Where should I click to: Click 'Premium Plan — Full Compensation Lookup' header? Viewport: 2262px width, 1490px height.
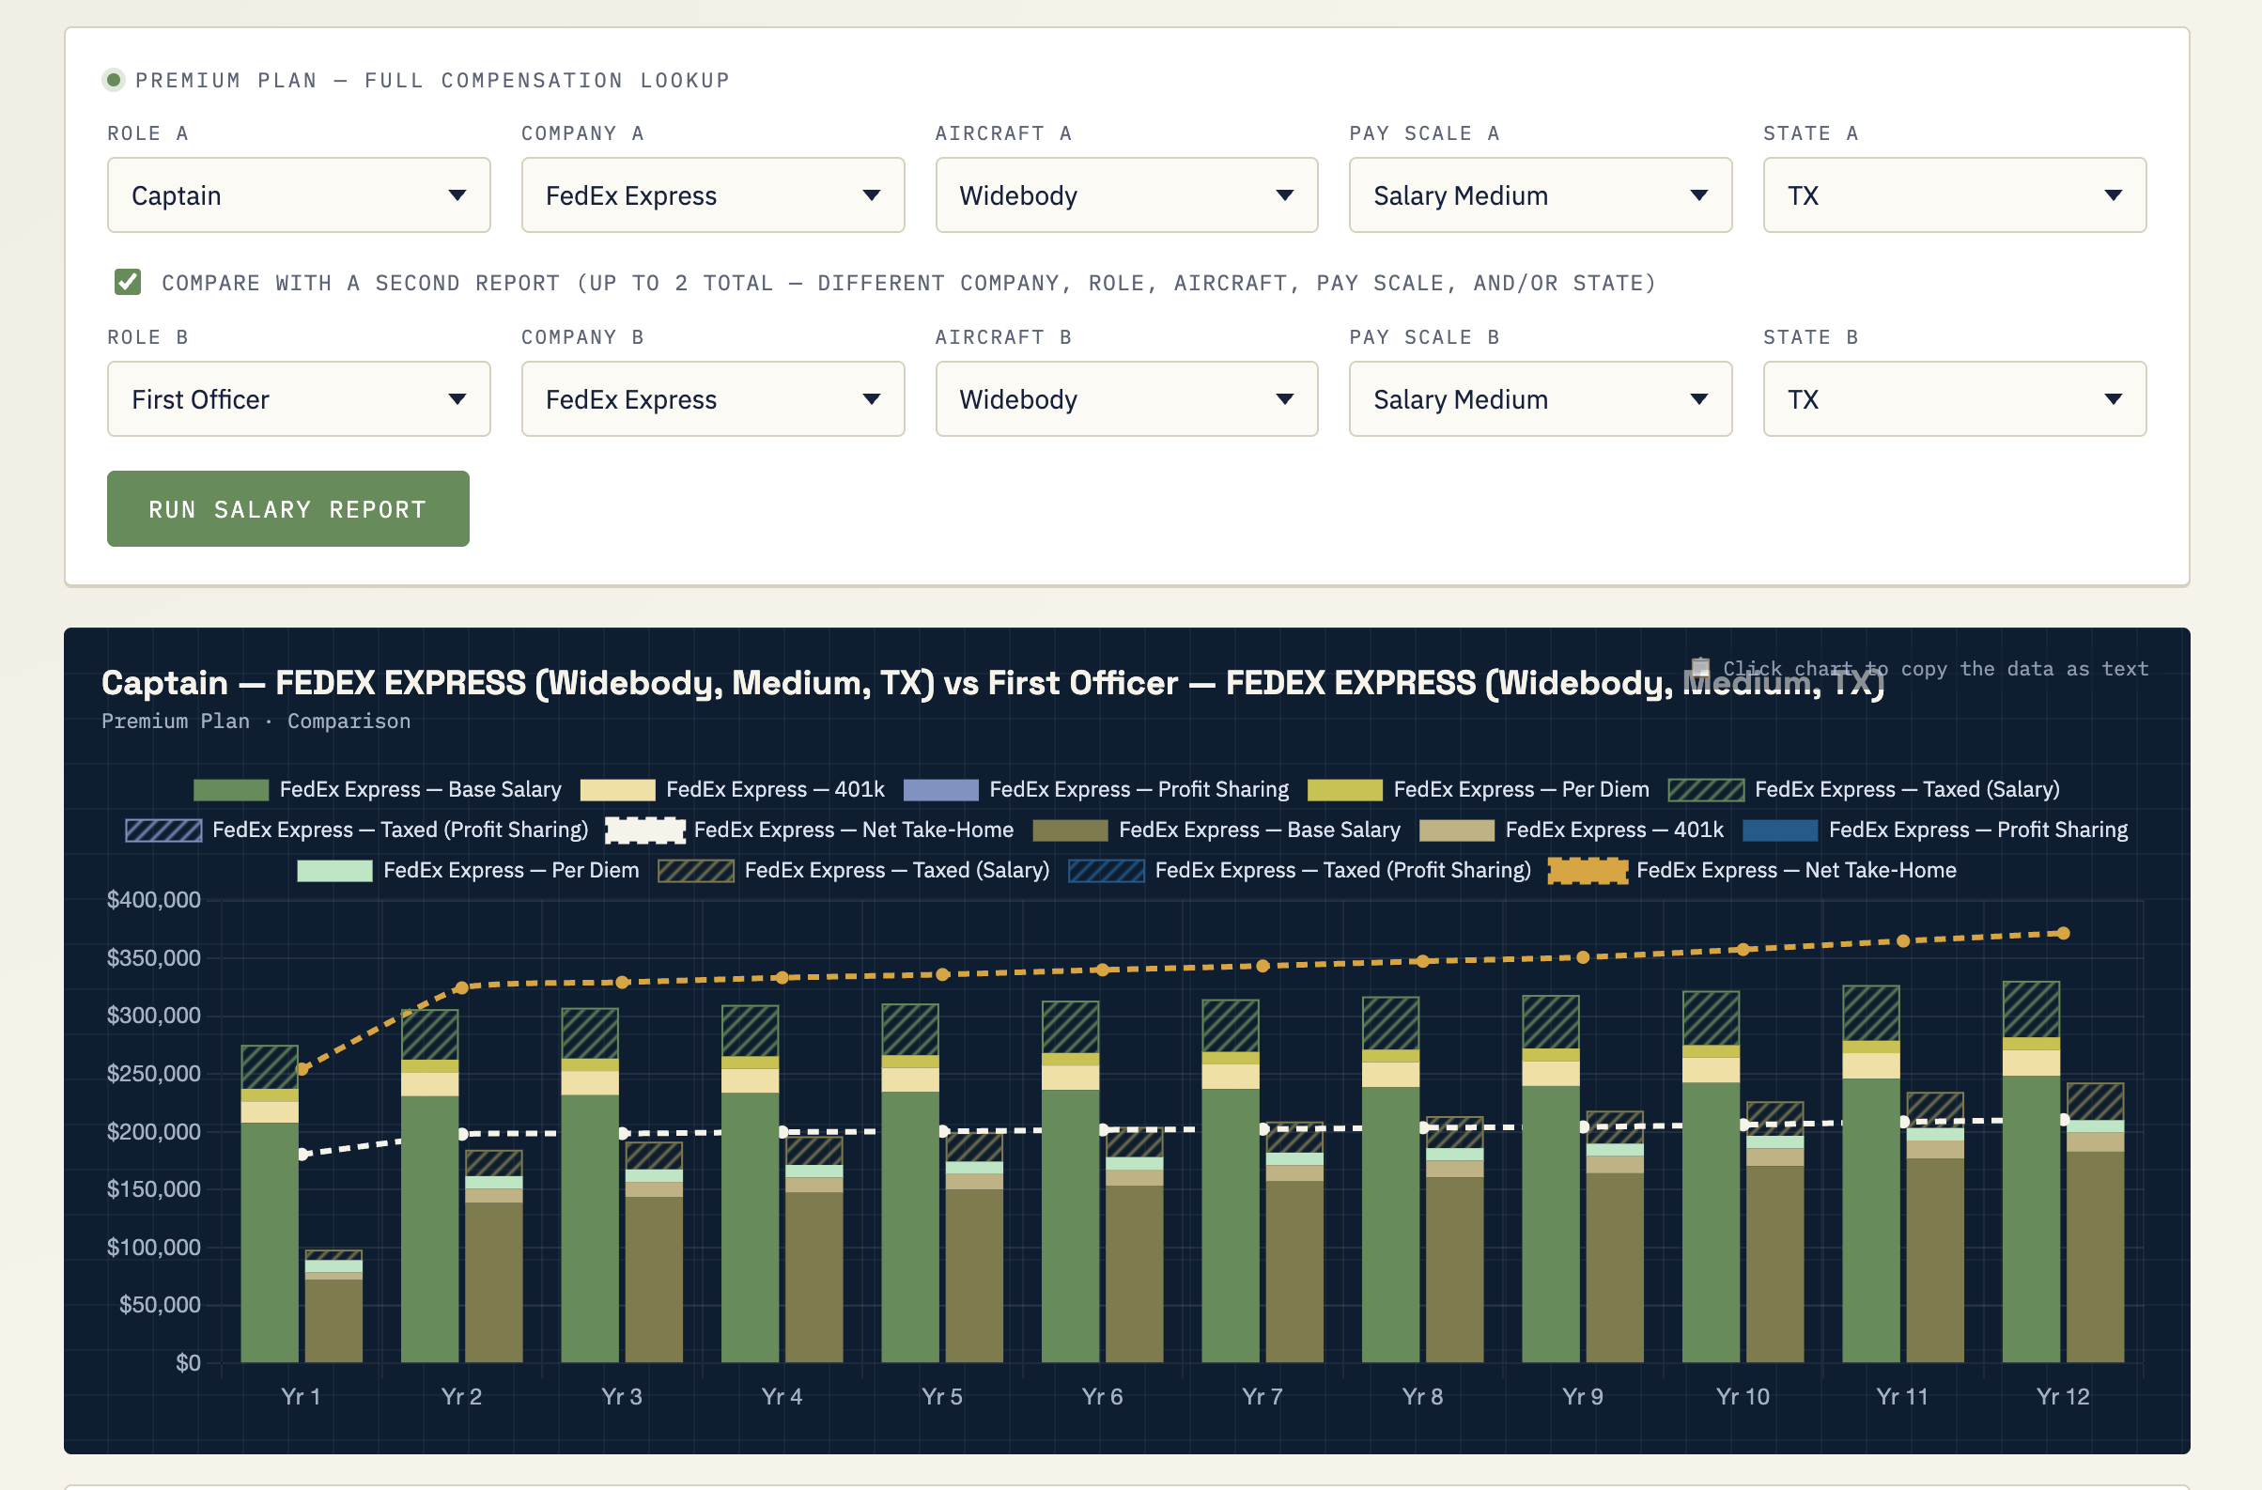click(x=432, y=80)
